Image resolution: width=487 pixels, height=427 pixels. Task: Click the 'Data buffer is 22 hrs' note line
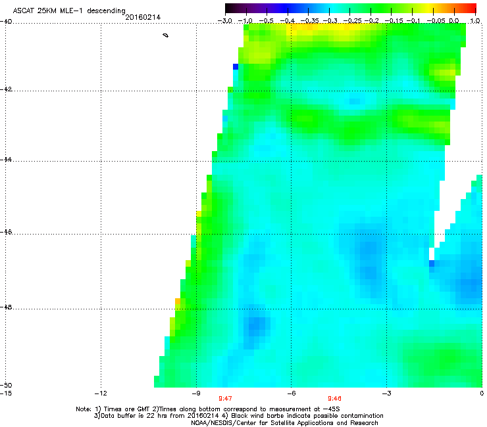click(x=238, y=416)
